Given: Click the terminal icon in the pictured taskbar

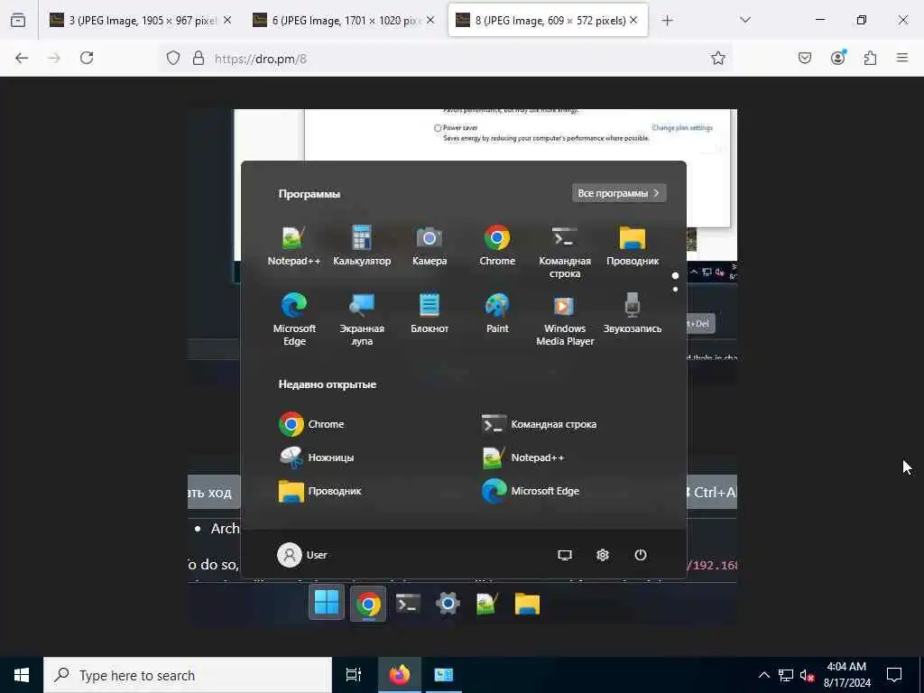Looking at the screenshot, I should [x=408, y=604].
